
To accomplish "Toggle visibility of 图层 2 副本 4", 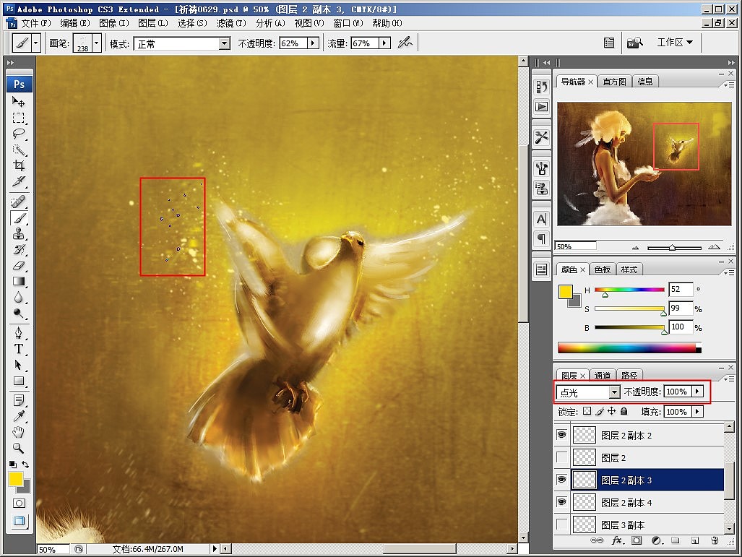I will 562,502.
